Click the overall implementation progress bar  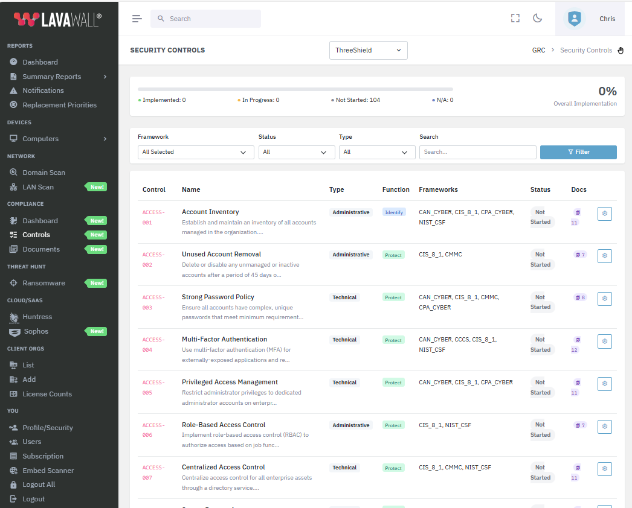(295, 89)
